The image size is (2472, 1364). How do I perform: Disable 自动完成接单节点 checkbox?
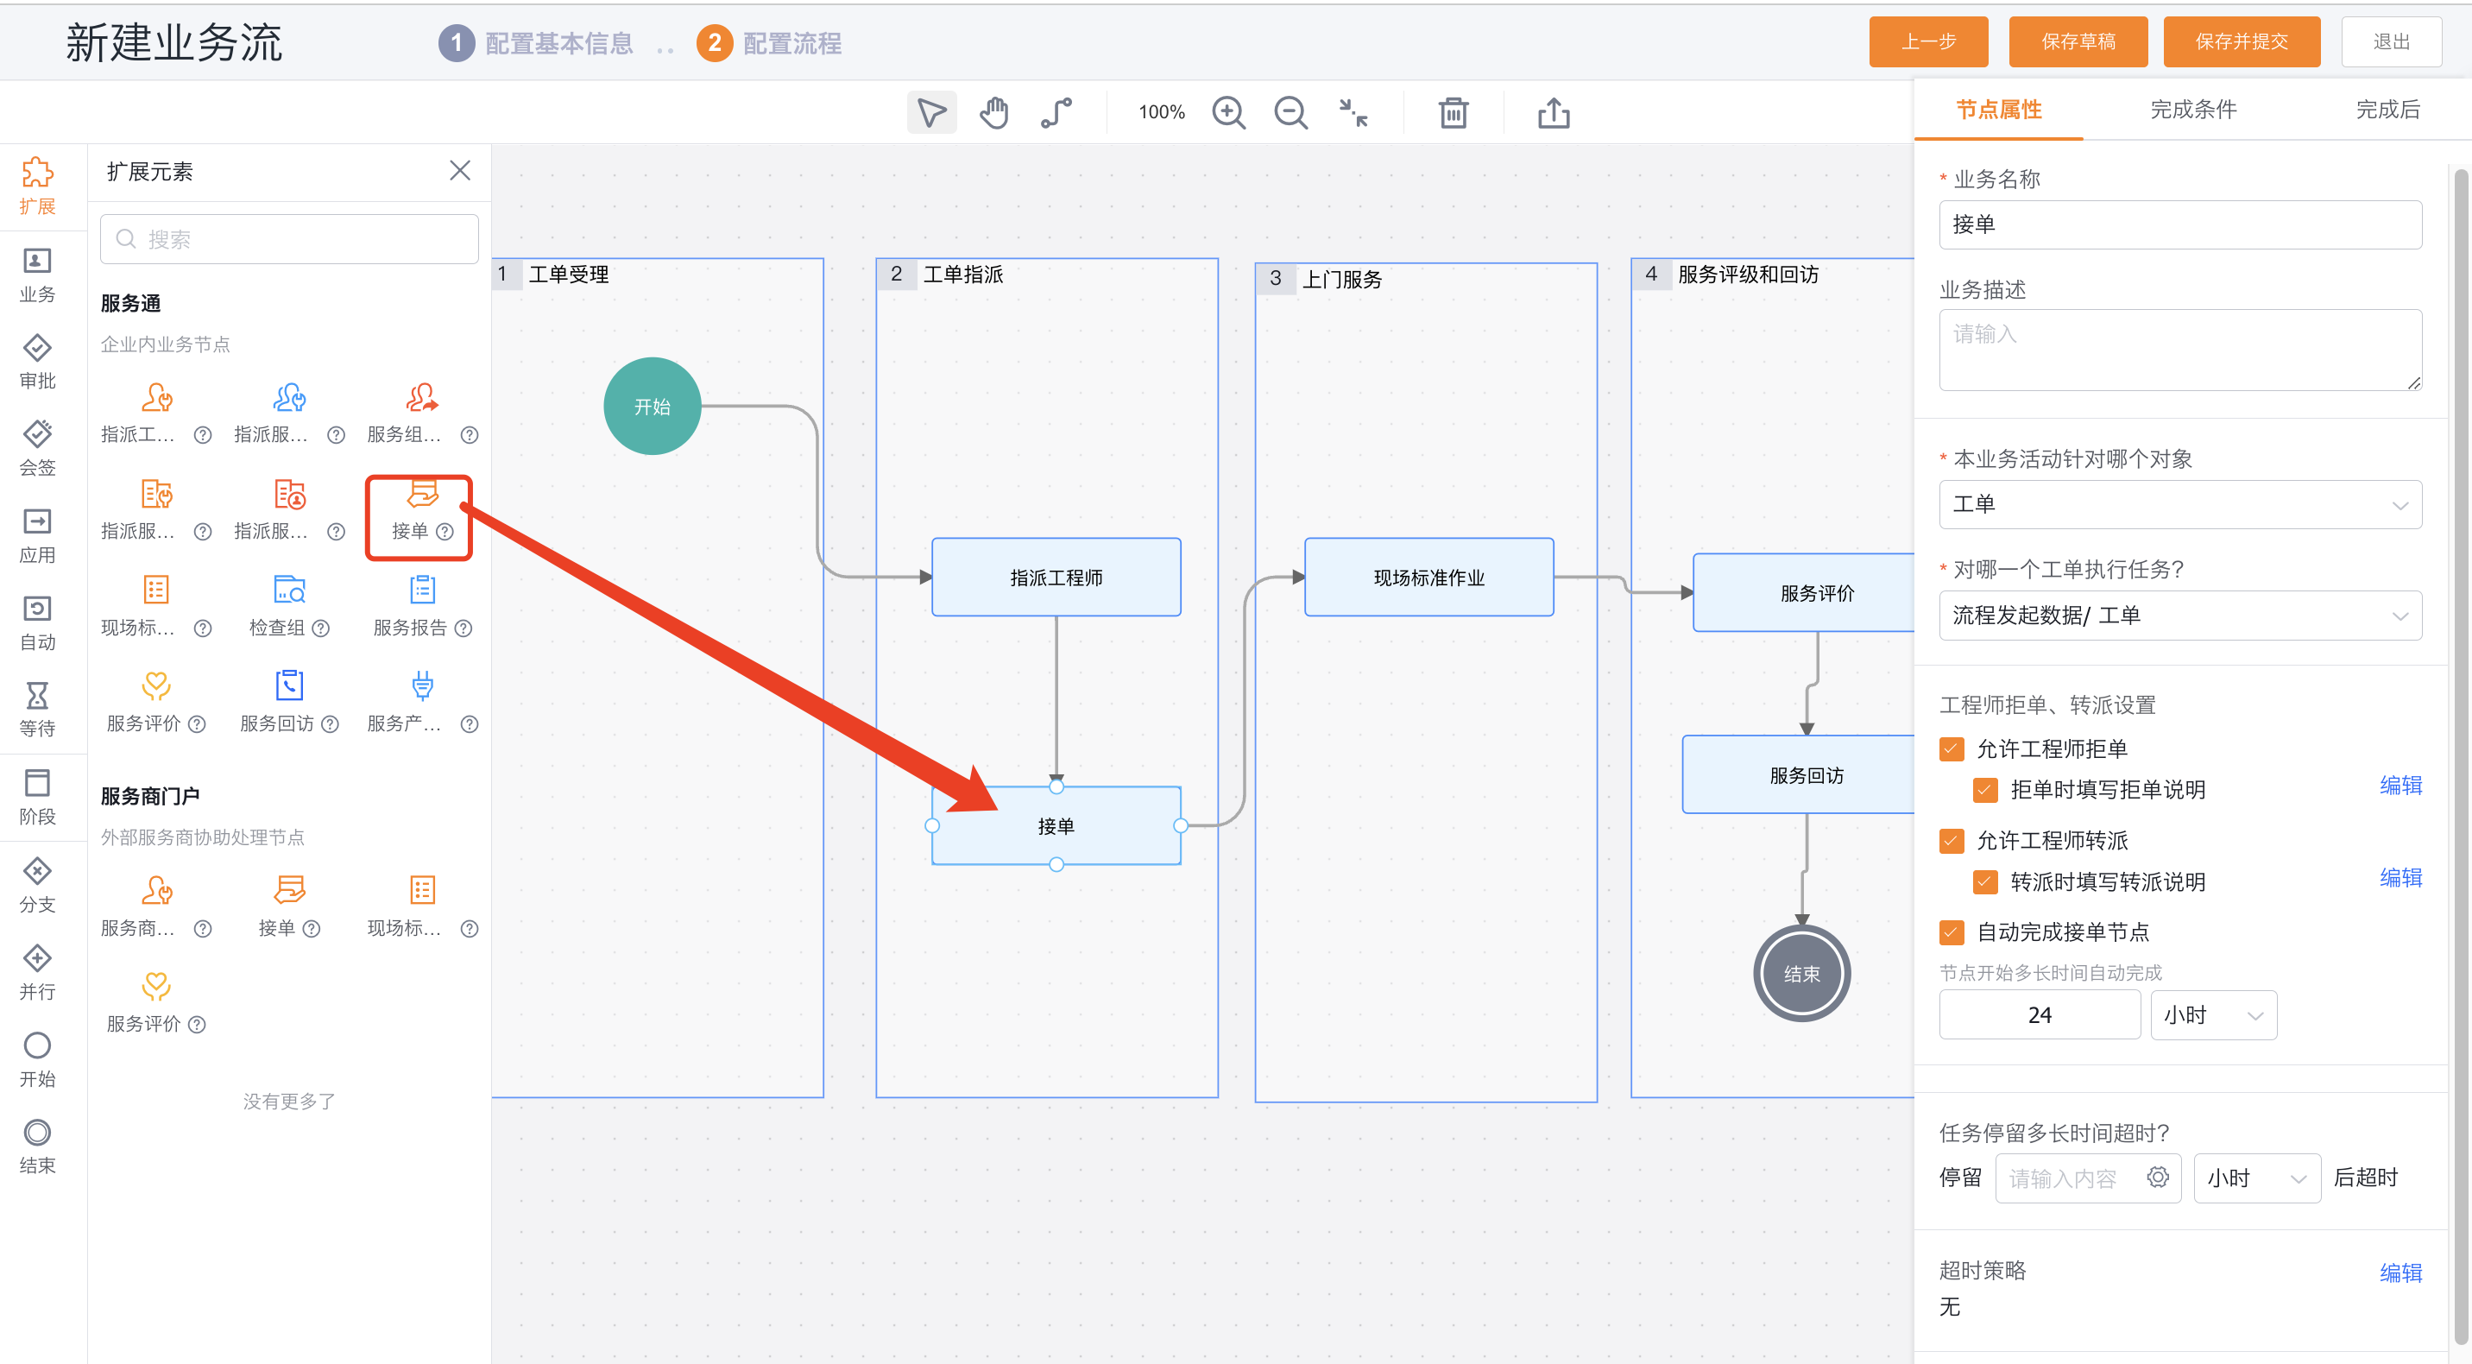(x=1952, y=932)
